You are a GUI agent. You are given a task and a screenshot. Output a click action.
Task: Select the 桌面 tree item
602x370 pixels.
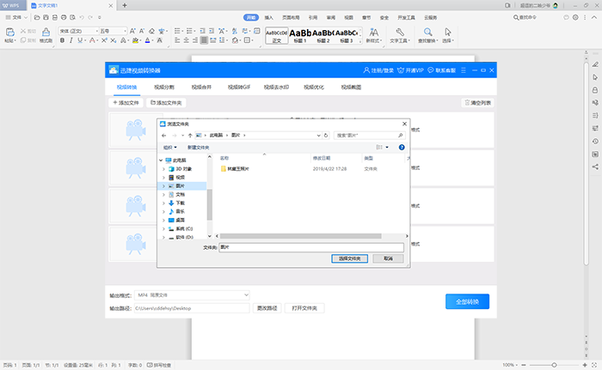(180, 220)
